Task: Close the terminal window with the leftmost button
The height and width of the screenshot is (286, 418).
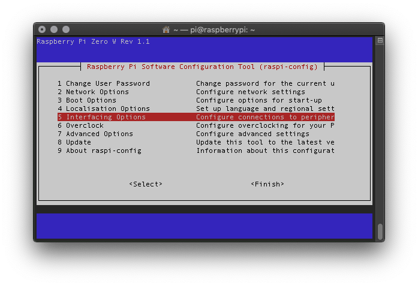Action: 42,29
